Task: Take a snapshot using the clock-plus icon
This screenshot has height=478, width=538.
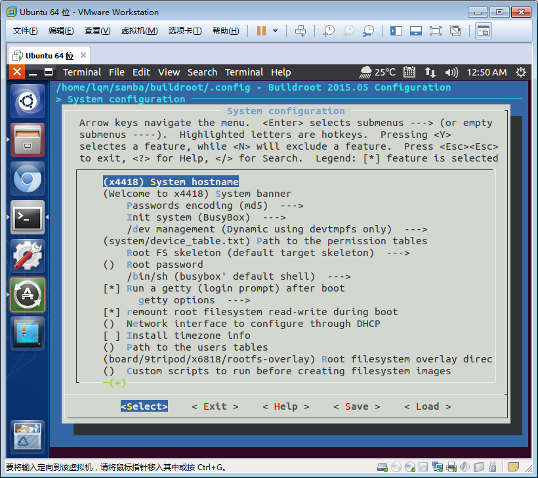Action: (x=328, y=31)
